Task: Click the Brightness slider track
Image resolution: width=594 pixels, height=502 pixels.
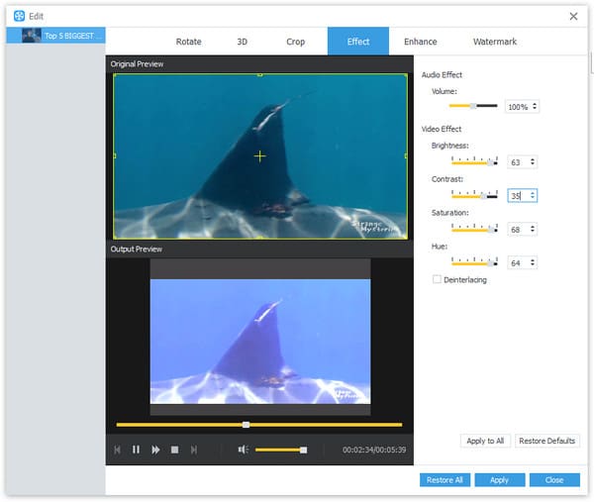Action: tap(474, 163)
